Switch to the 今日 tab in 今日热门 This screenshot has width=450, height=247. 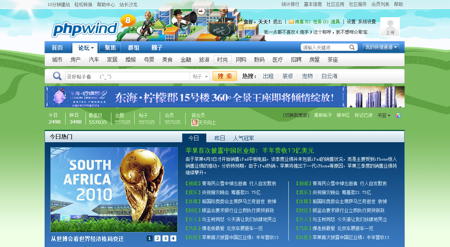194,138
